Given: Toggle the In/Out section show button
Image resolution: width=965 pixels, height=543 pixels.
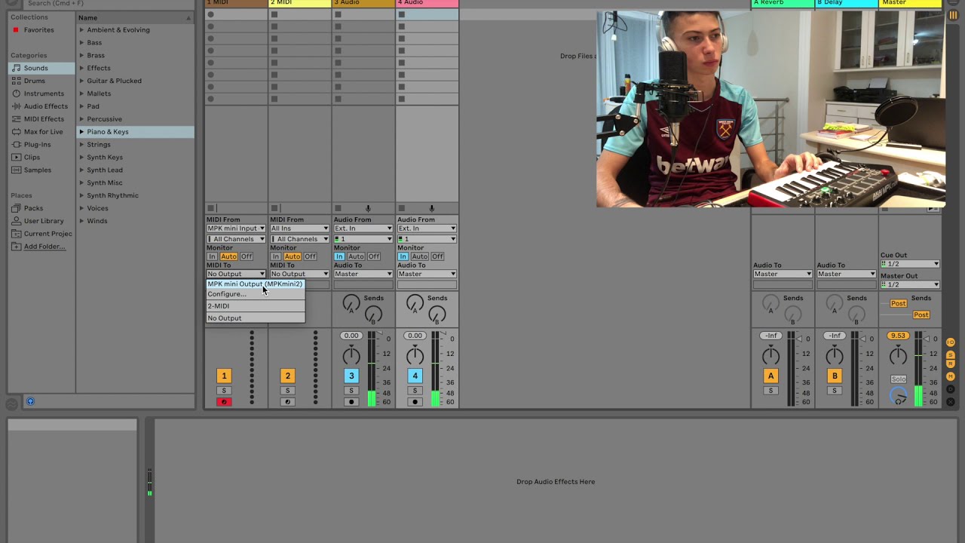Looking at the screenshot, I should (x=951, y=342).
